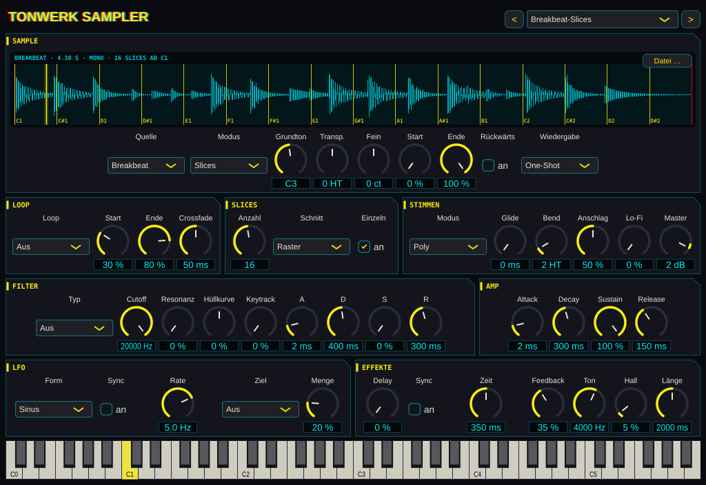This screenshot has height=485, width=706.
Task: Play the highlighted C1 piano key
Action: click(130, 471)
